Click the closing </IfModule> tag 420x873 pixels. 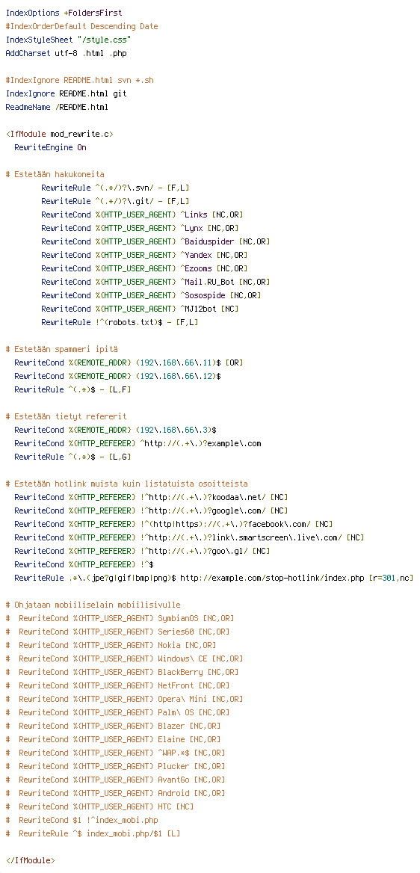(30, 861)
